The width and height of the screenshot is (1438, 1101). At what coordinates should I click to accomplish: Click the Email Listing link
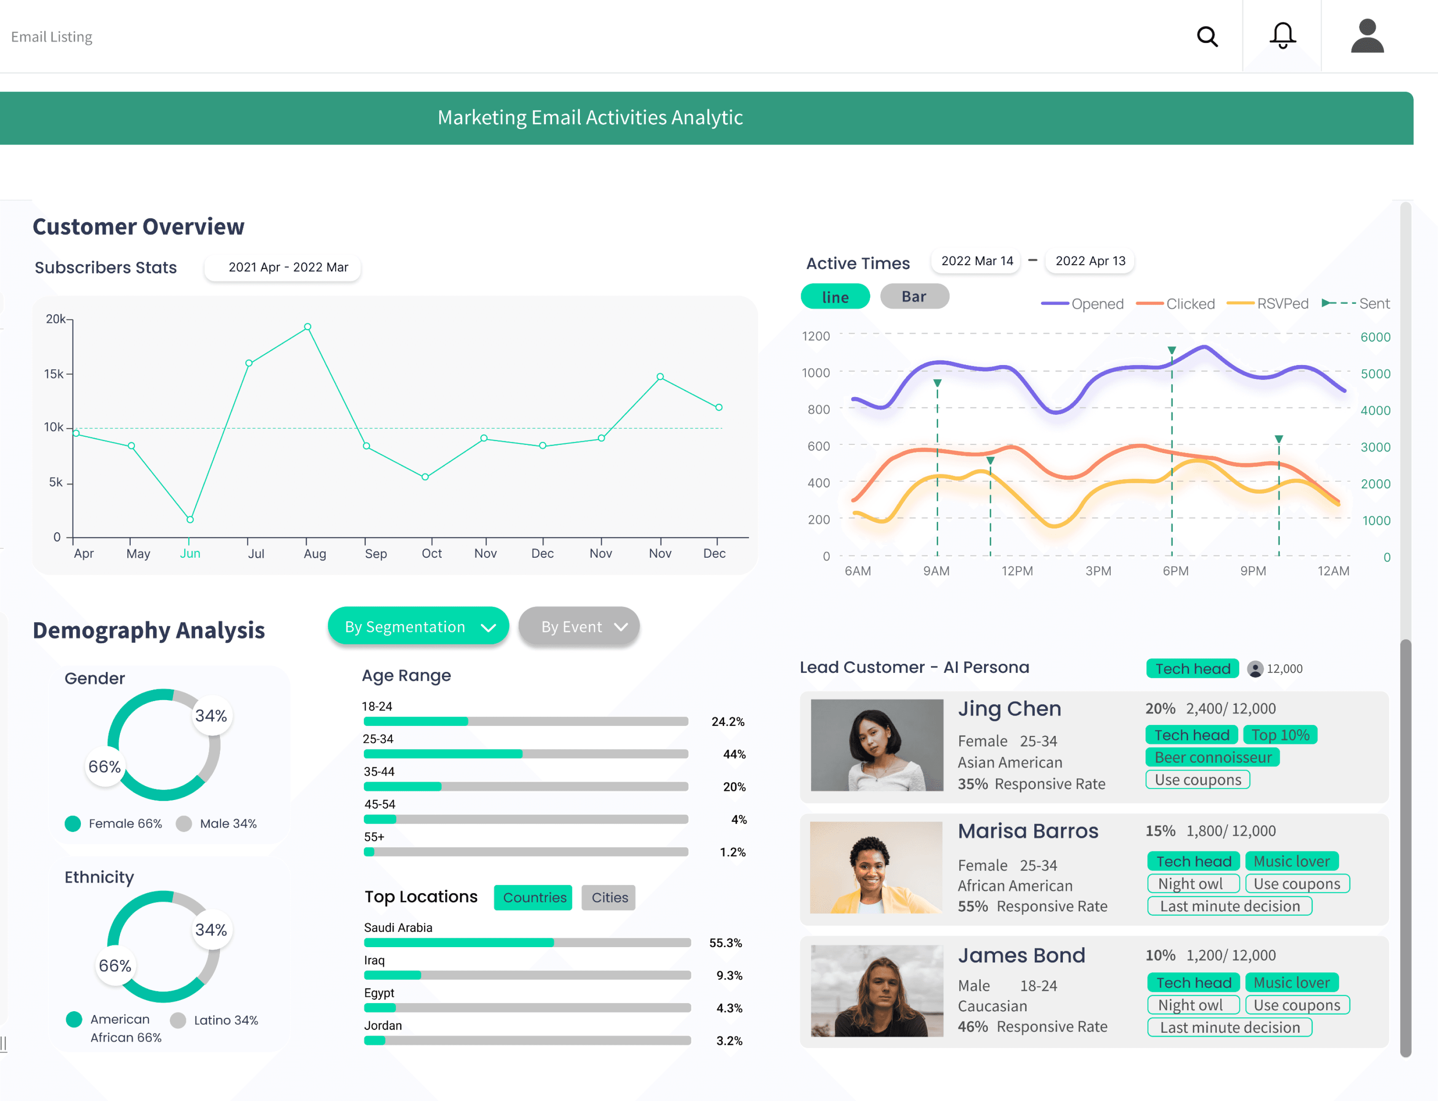click(52, 37)
